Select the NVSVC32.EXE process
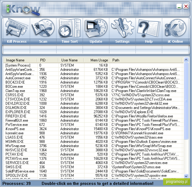The width and height of the screenshot is (192, 187). (x=93, y=150)
